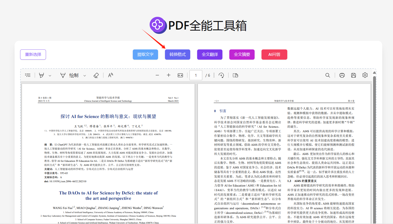This screenshot has height=224, width=393.
Task: Click the 转换格式 button
Action: (x=177, y=55)
